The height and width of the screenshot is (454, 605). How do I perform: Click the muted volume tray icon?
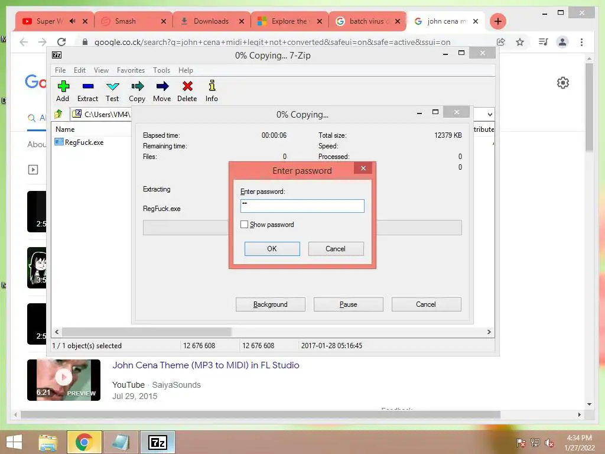[549, 443]
